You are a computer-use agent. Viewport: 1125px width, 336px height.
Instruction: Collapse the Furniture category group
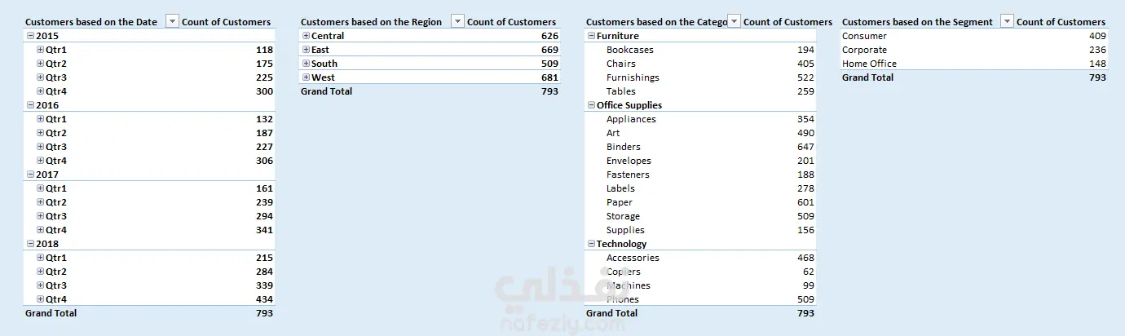[591, 36]
